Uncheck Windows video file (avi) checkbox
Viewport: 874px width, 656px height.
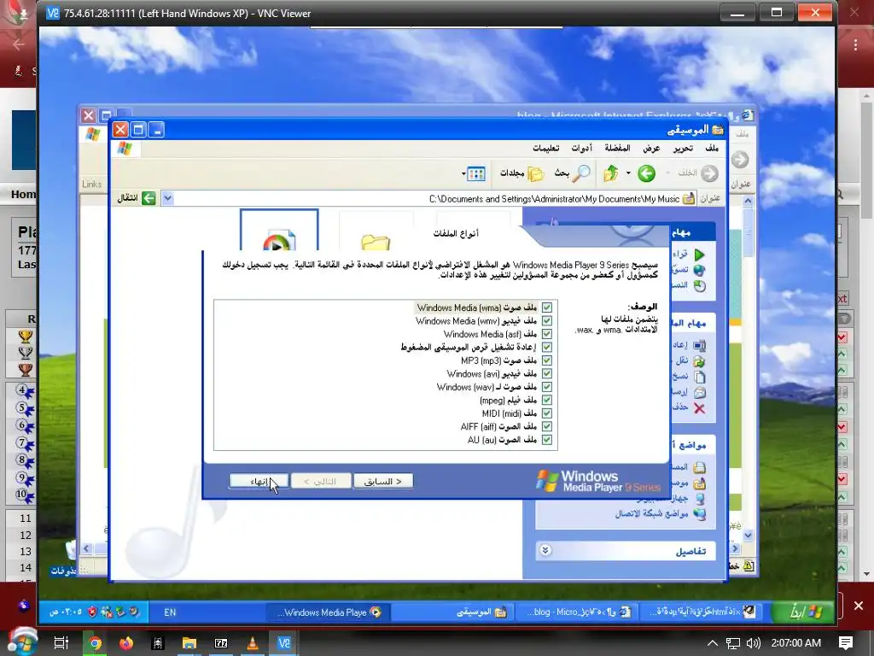click(547, 374)
